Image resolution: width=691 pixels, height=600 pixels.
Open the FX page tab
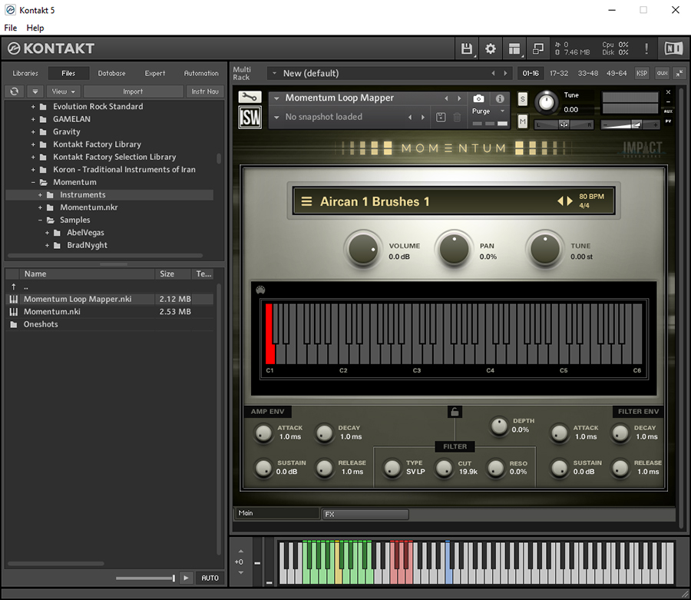tap(365, 514)
